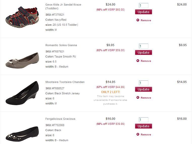Click quantity field for Mootsies Tootsies Chandan
Image resolution: width=192 pixels, height=144 pixels.
[x=144, y=83]
